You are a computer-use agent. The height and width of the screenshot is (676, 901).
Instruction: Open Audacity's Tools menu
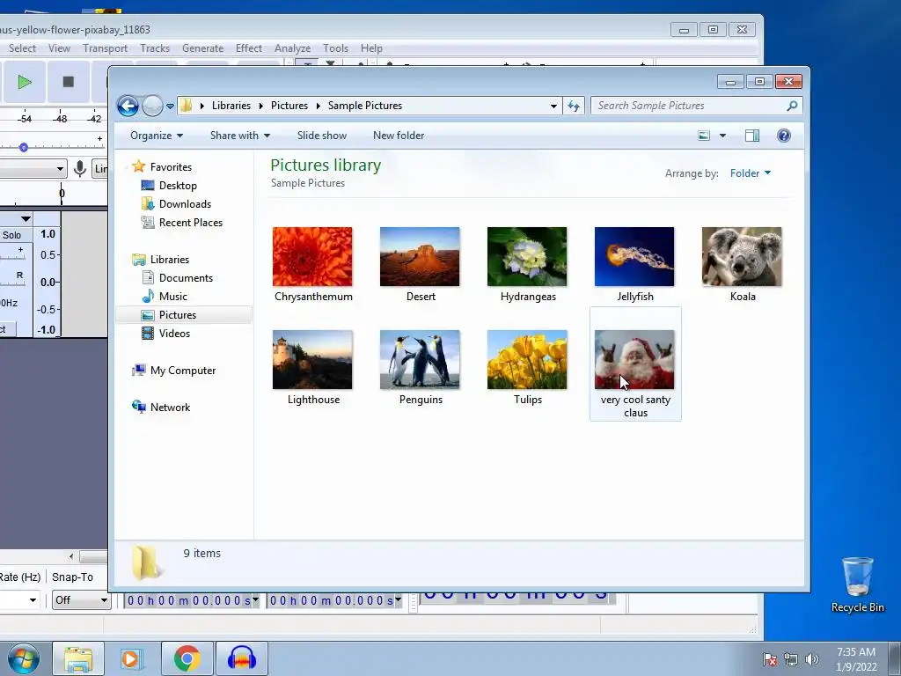[335, 48]
